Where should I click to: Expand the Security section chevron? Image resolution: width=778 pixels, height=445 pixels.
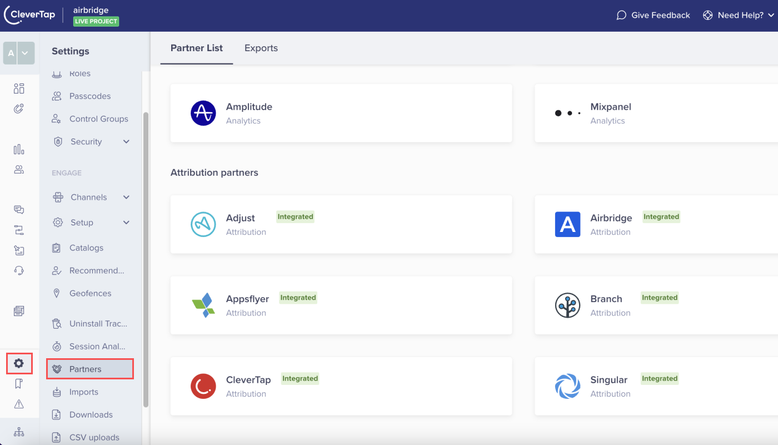pyautogui.click(x=126, y=142)
